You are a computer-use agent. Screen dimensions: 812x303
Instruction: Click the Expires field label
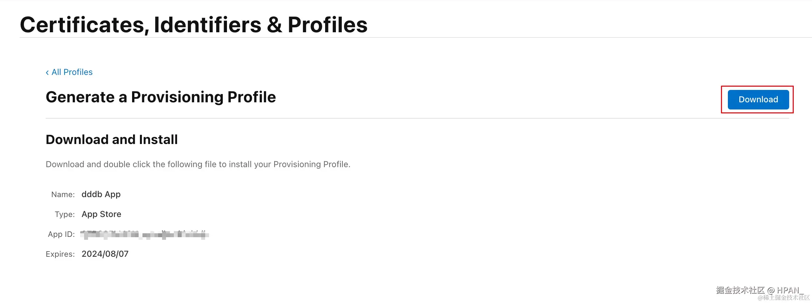coord(60,254)
